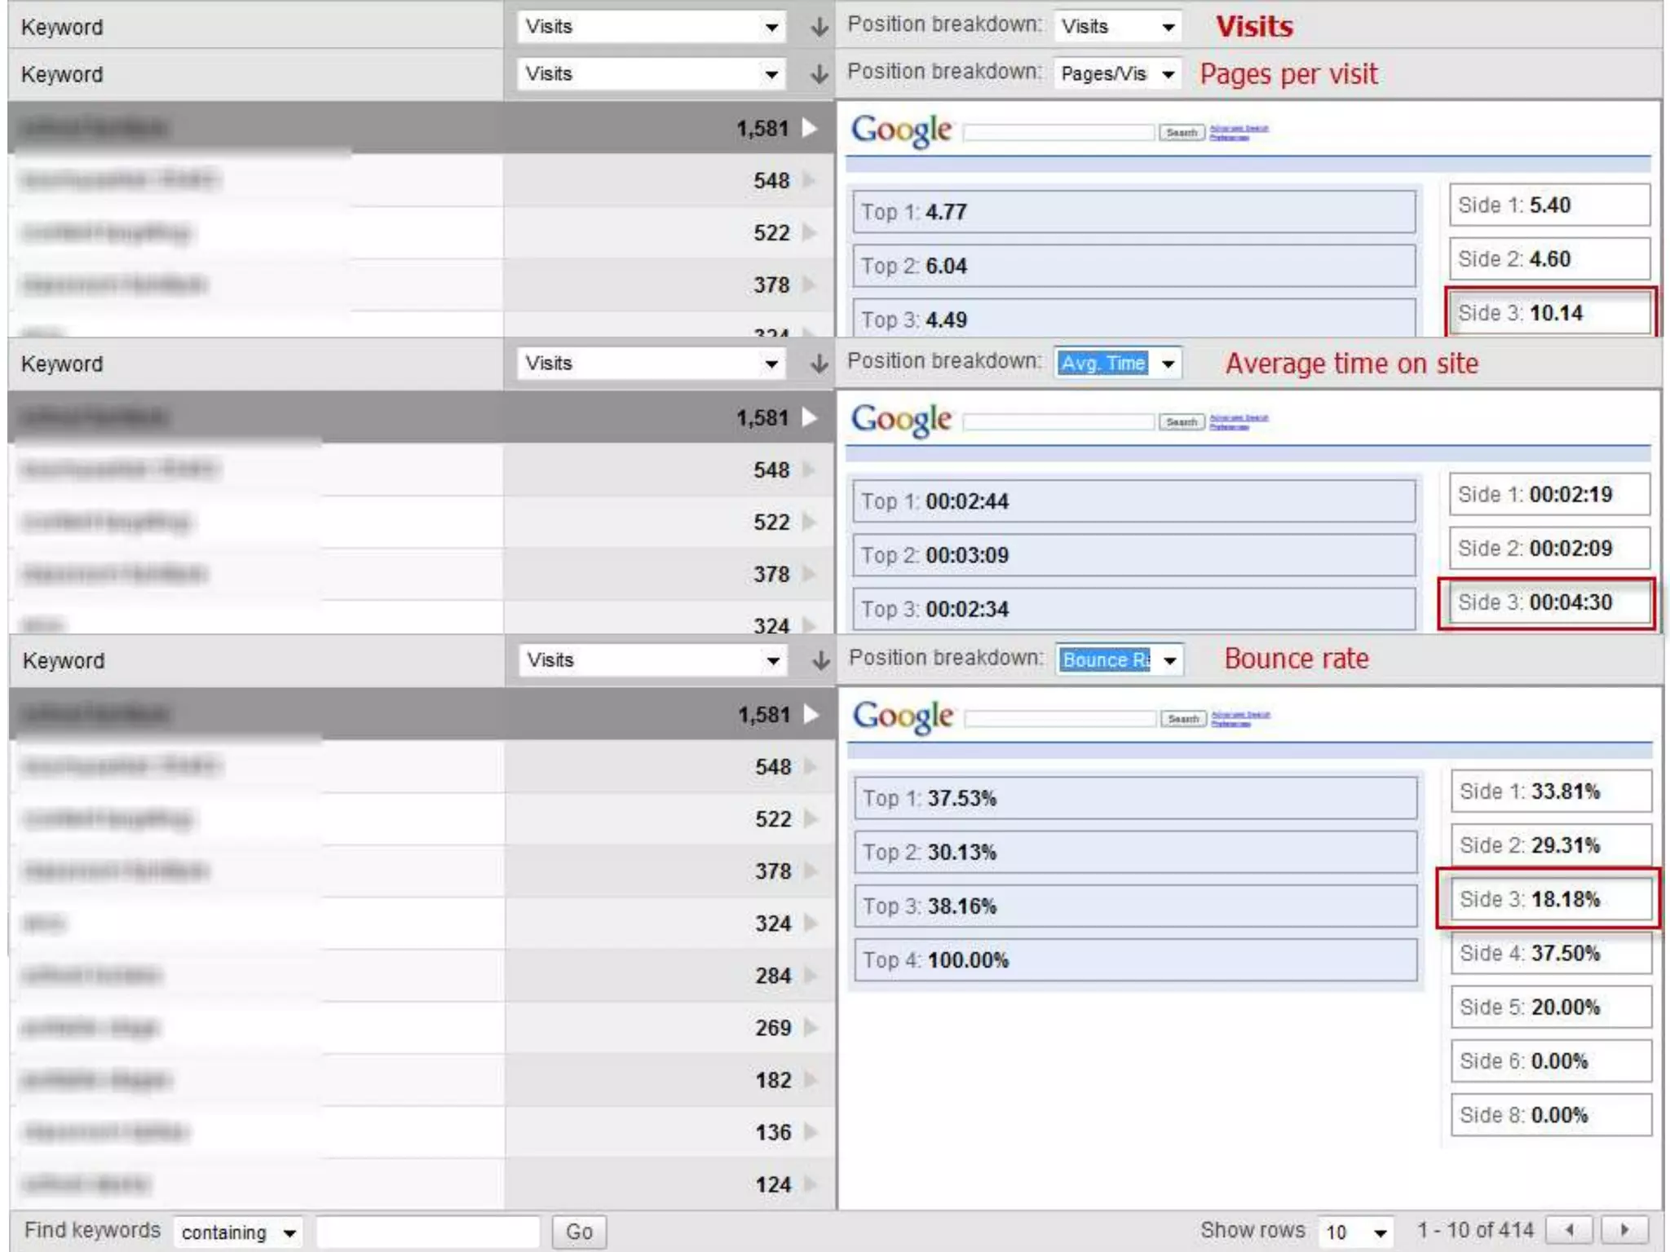Viewport: 1670px width, 1252px height.
Task: Open the 'containing' keyword filter dropdown
Action: tap(237, 1232)
